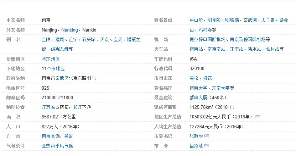Open the 张敬华 link
The height and width of the screenshot is (156, 296).
[x=196, y=136]
